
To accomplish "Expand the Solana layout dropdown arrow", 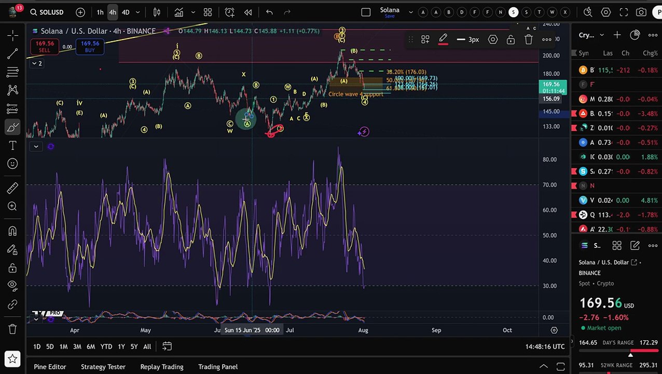I will [411, 12].
